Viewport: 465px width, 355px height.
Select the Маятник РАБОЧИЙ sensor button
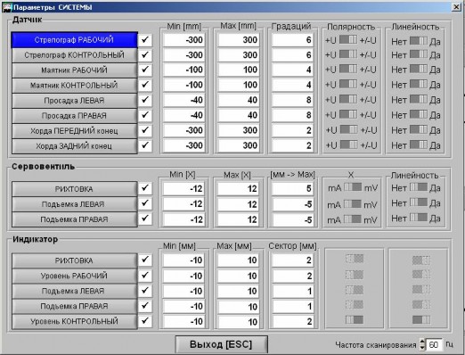(74, 70)
